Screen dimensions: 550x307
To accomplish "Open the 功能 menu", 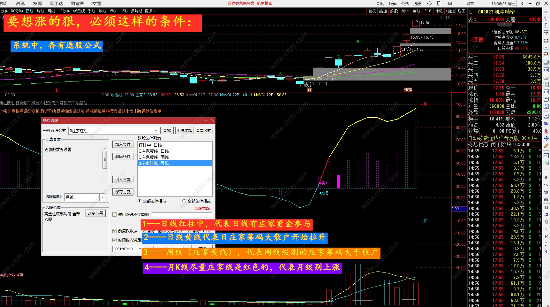I will pos(380,4).
